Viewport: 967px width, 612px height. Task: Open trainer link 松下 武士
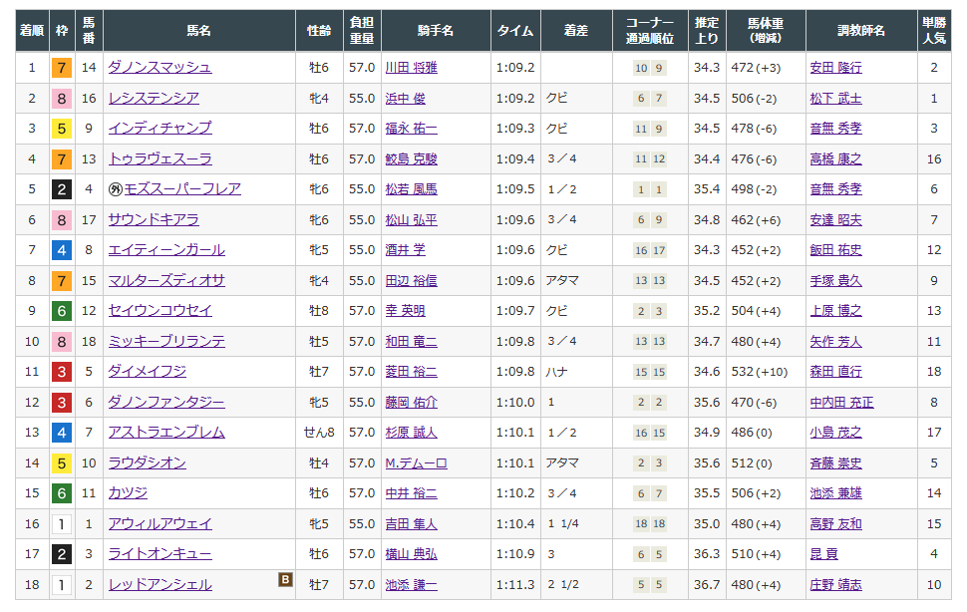[836, 99]
